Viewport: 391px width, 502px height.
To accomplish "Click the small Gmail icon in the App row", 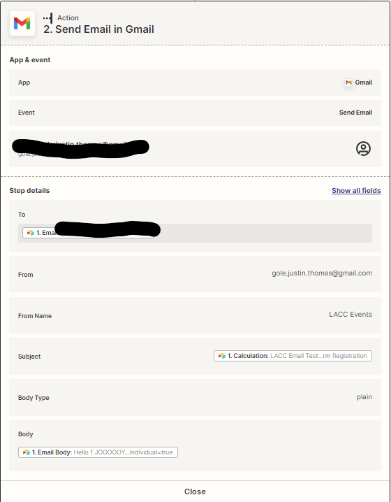I will (x=348, y=83).
